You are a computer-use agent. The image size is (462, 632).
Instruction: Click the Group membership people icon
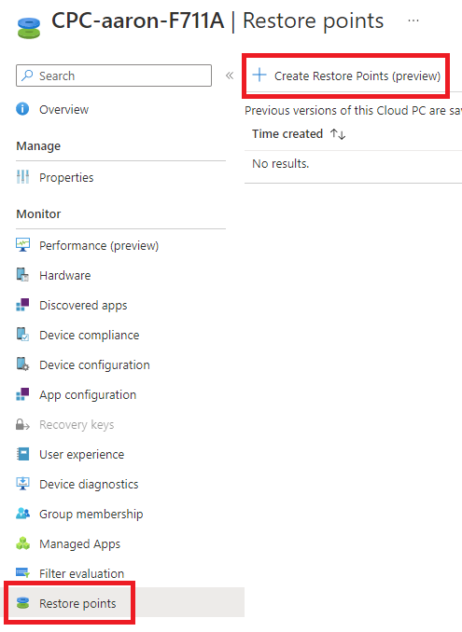tap(22, 514)
